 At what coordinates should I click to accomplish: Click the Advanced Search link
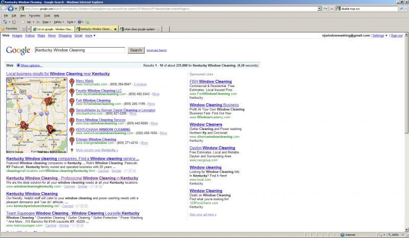[x=156, y=50]
